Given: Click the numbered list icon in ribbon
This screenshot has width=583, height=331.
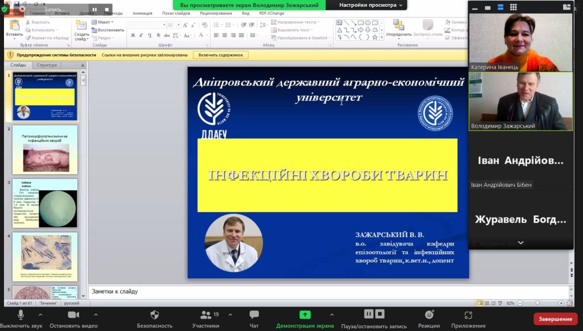Looking at the screenshot, I should coord(228,25).
